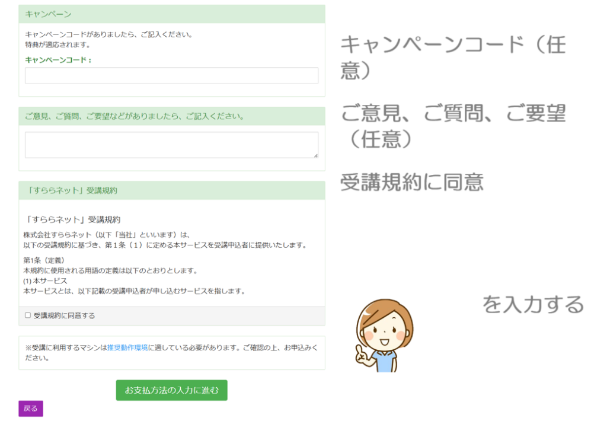The width and height of the screenshot is (607, 421).
Task: Click the を入力する text beside the illustration
Action: click(533, 304)
